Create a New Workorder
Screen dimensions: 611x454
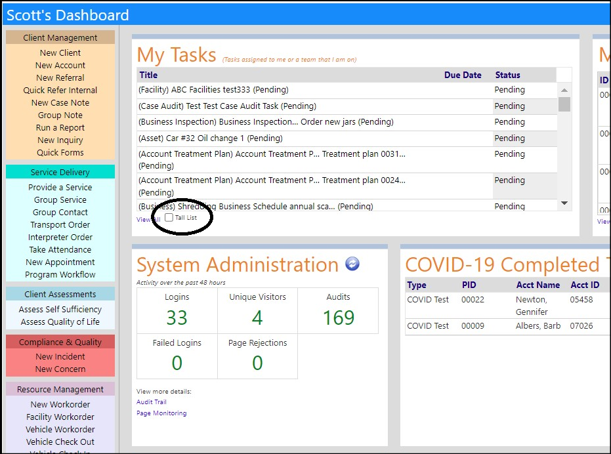coord(60,404)
